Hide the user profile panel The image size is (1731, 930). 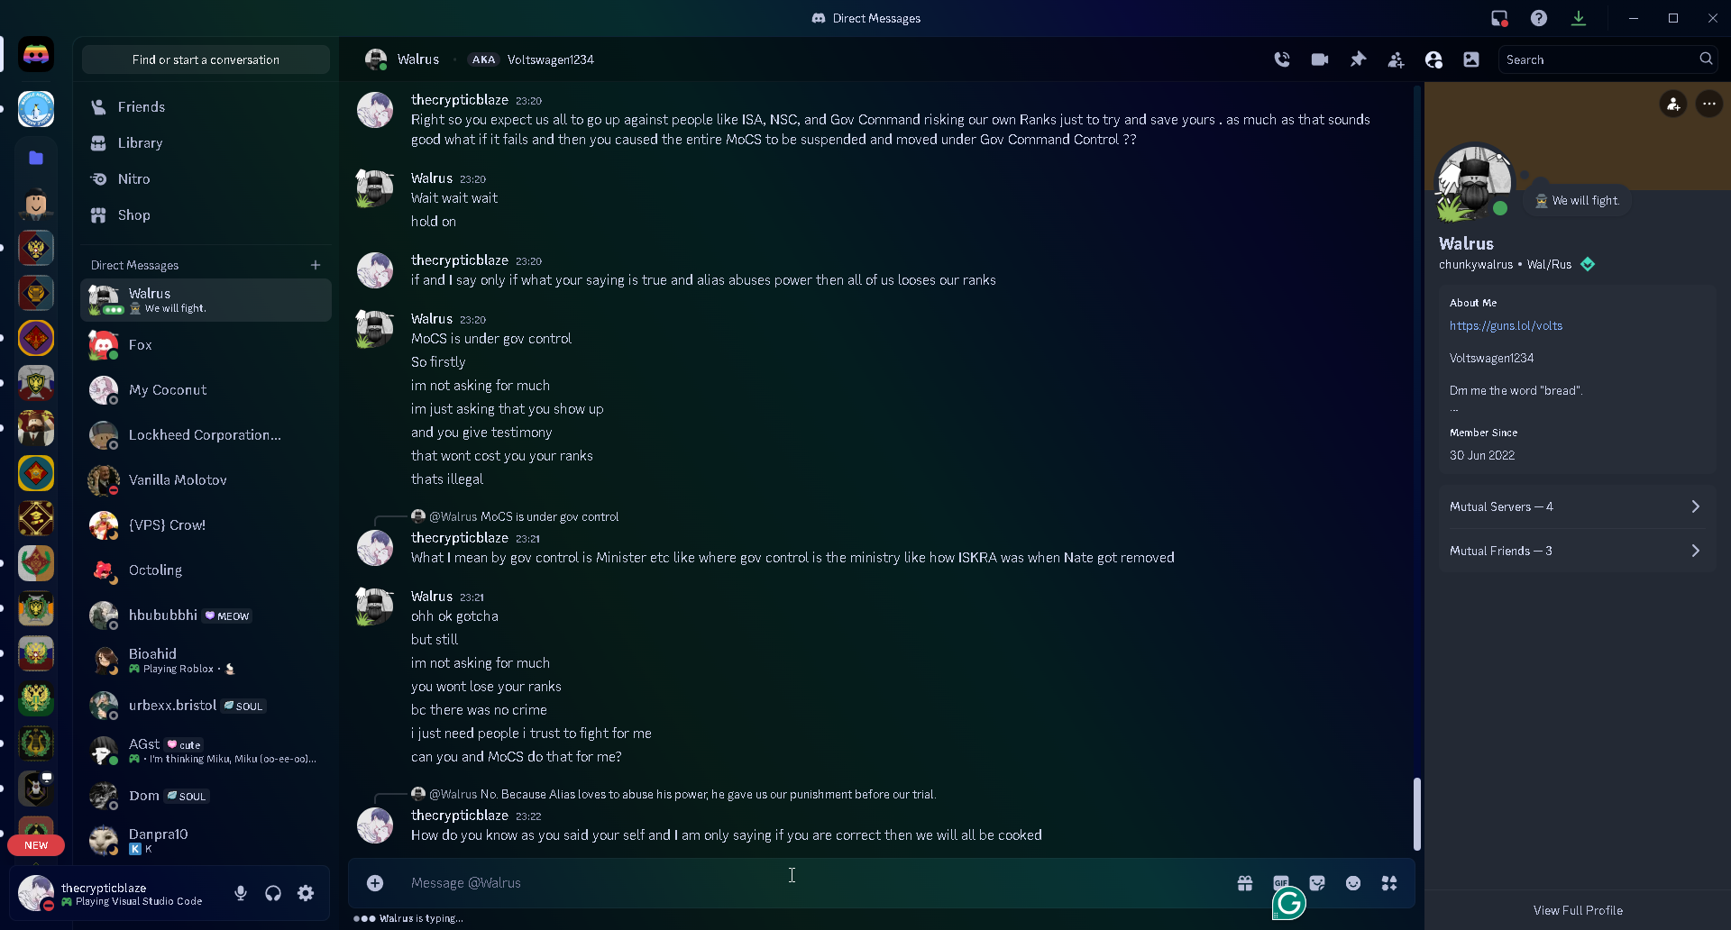(x=1433, y=59)
